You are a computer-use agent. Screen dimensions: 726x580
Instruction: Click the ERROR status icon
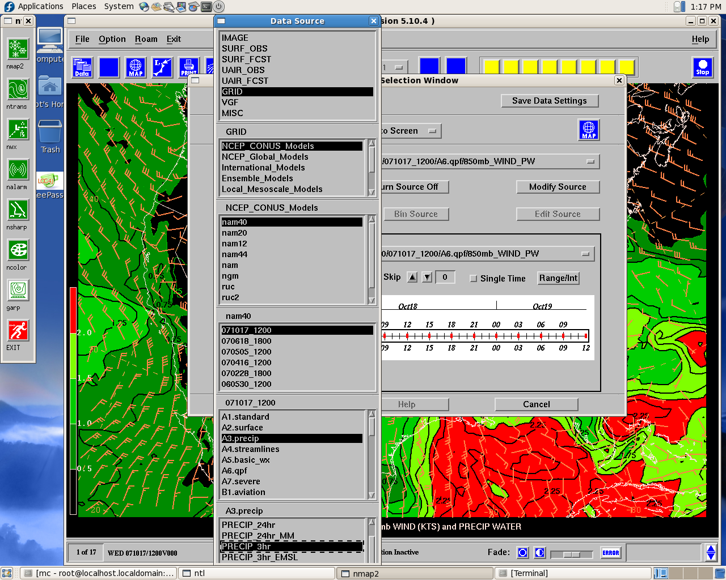[611, 553]
